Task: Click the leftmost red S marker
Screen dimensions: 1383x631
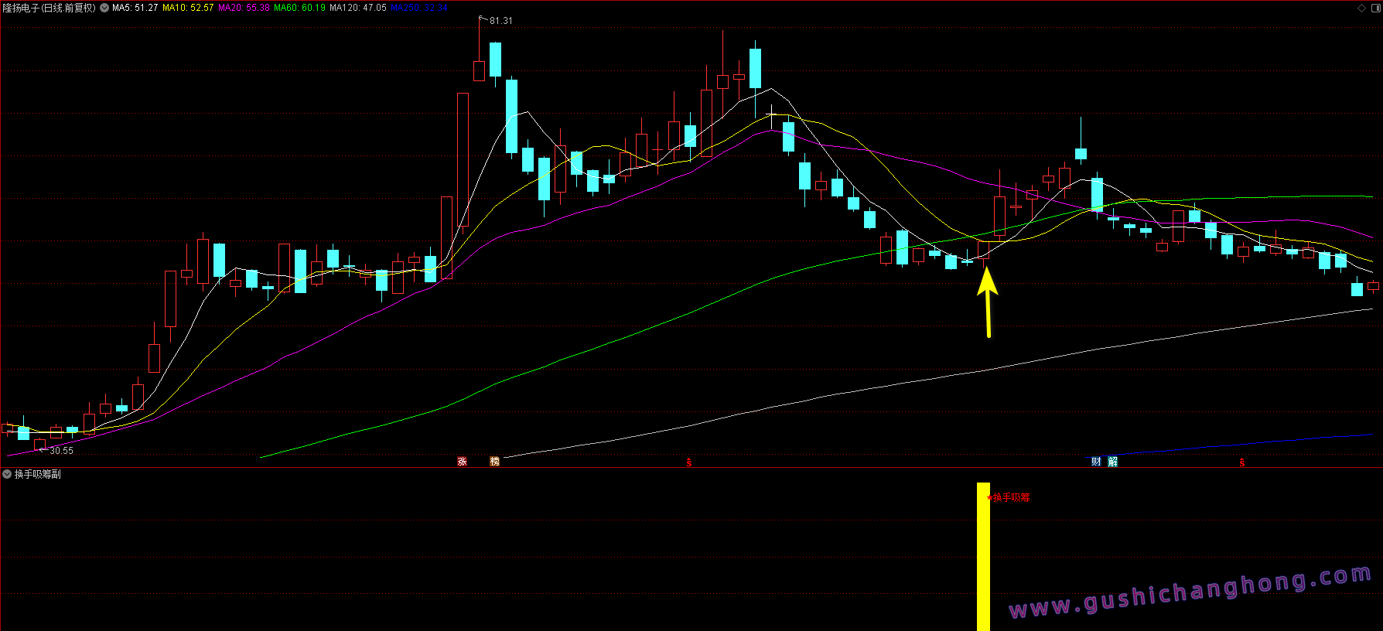Action: click(688, 462)
